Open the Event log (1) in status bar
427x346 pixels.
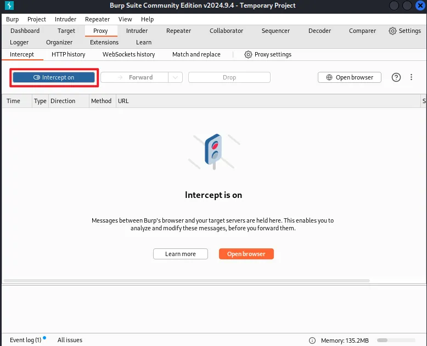coord(25,340)
